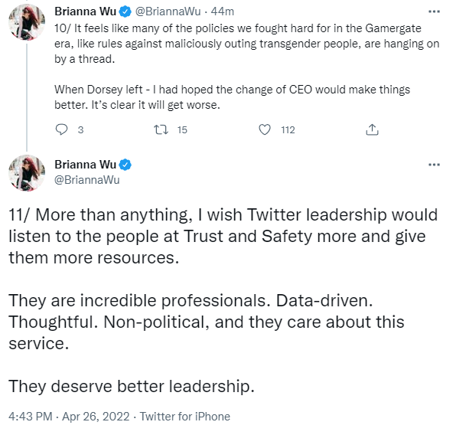Image resolution: width=453 pixels, height=435 pixels.
Task: Open the @BriannaWu handle next to 44m
Action: (168, 11)
